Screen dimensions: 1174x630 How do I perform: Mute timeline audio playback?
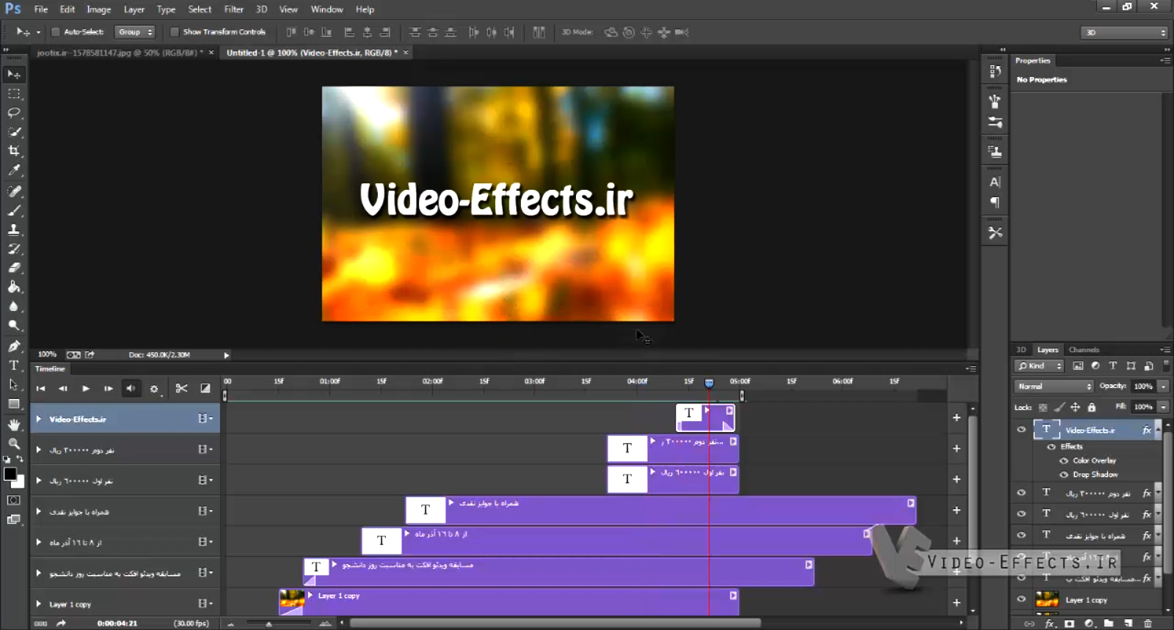click(x=131, y=389)
